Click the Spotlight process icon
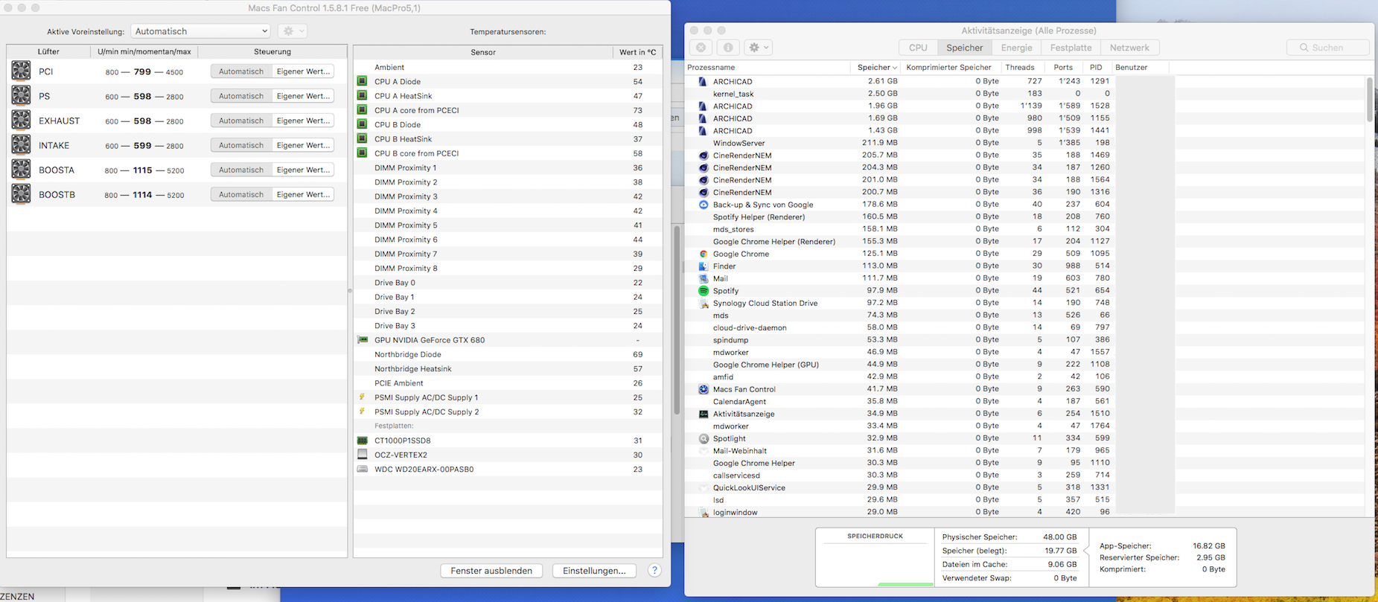This screenshot has height=602, width=1378. click(x=703, y=438)
